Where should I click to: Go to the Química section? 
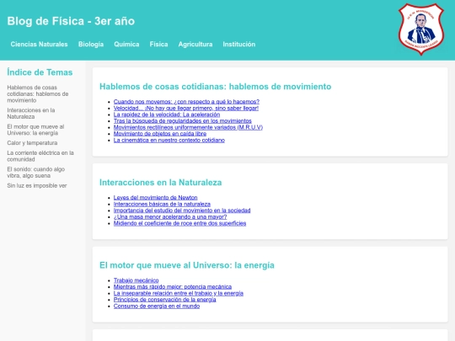(x=126, y=45)
